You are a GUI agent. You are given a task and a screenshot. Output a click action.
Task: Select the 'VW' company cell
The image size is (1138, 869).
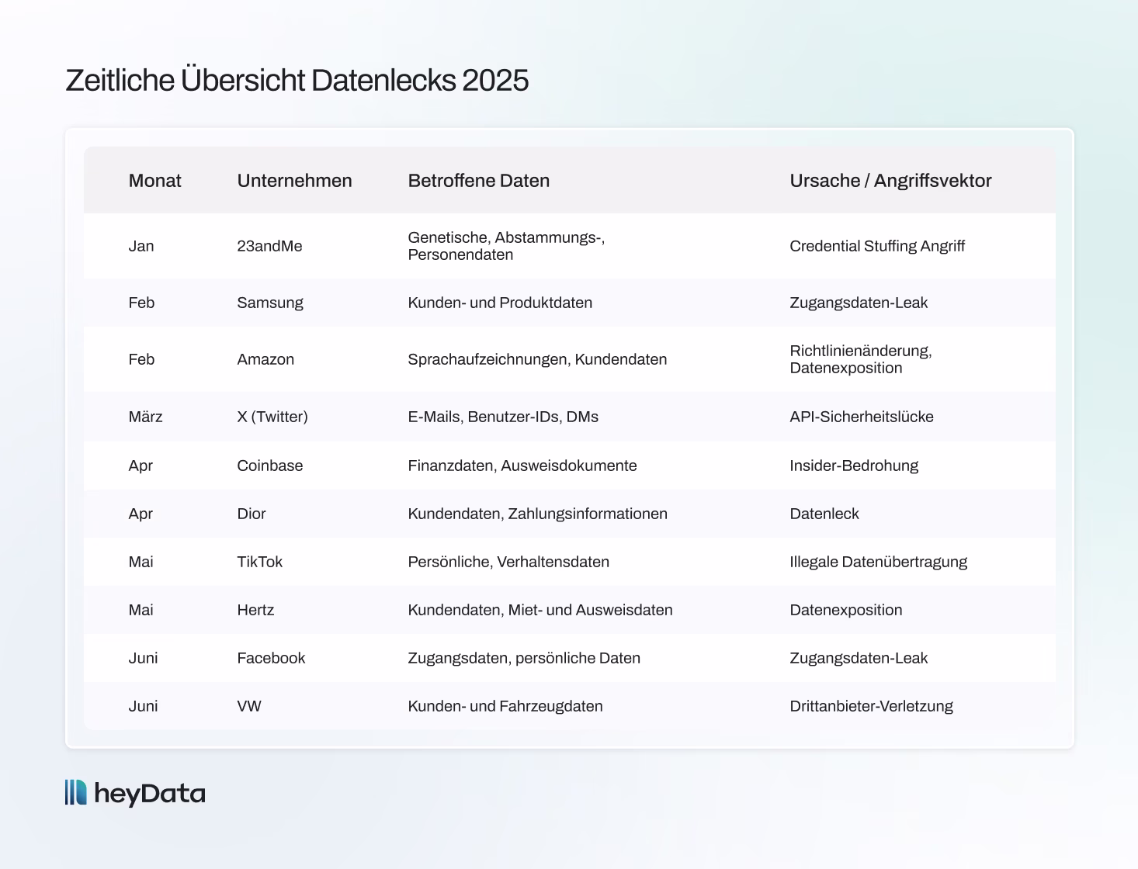pyautogui.click(x=249, y=706)
